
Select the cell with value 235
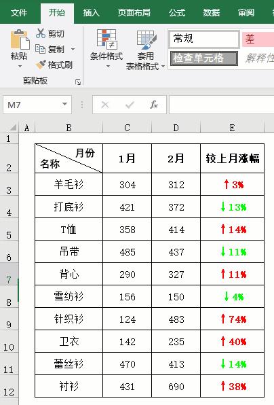(176, 341)
